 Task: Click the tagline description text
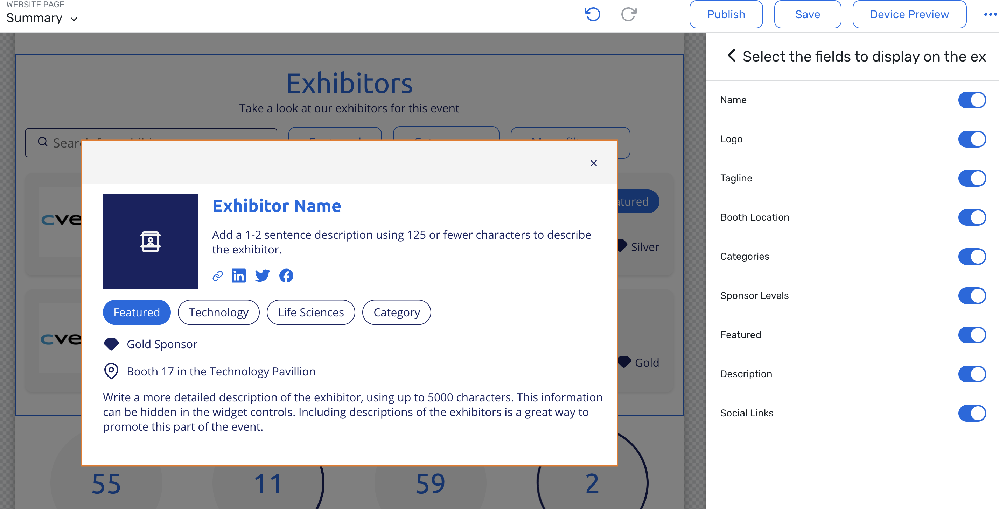point(401,242)
